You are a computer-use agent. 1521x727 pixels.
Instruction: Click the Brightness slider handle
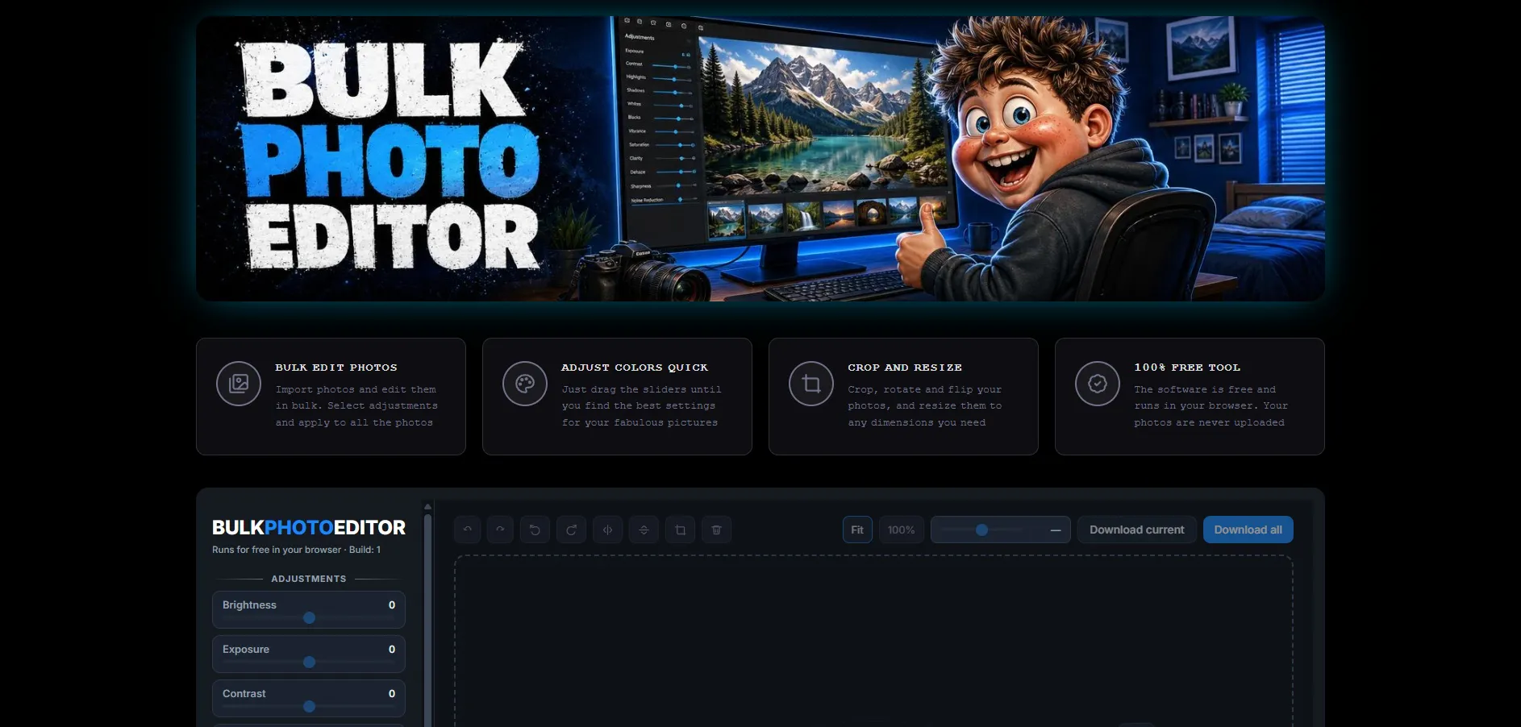coord(309,617)
